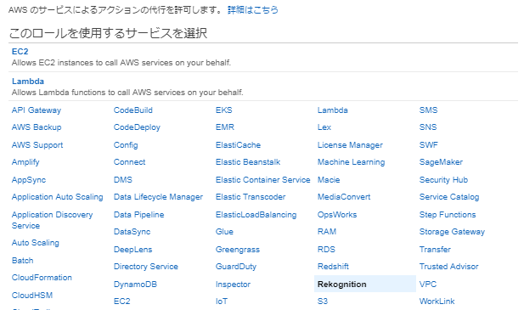This screenshot has height=310, width=524.
Task: Select the Lambda common use case heading
Action: (28, 82)
